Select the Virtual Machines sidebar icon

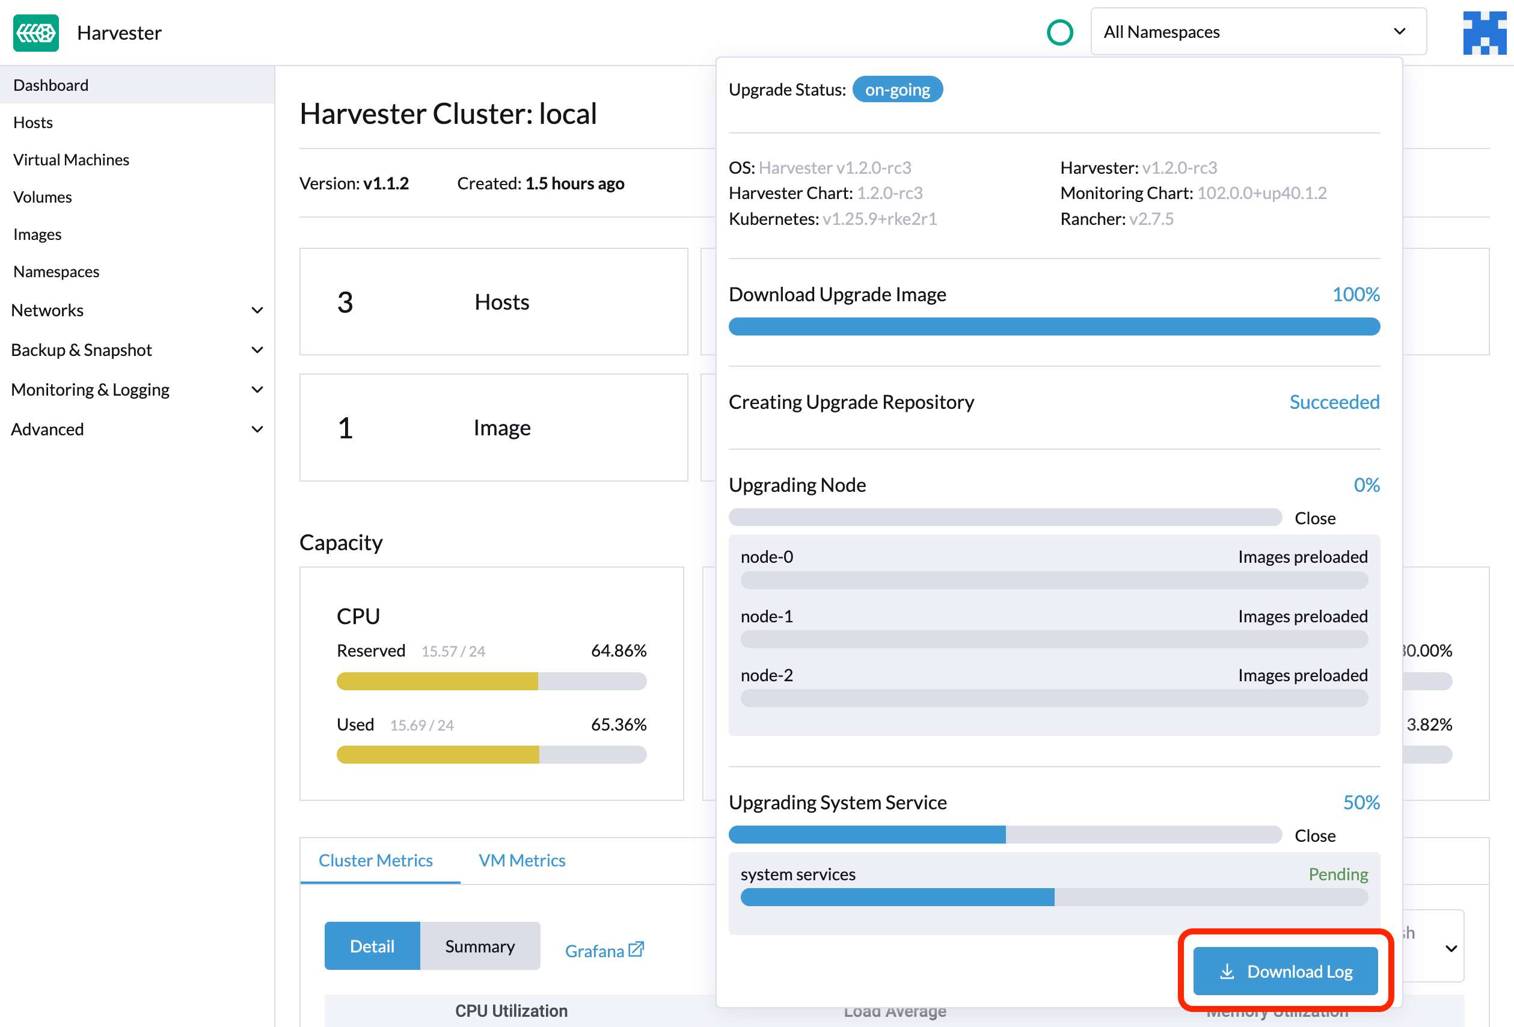(x=71, y=159)
